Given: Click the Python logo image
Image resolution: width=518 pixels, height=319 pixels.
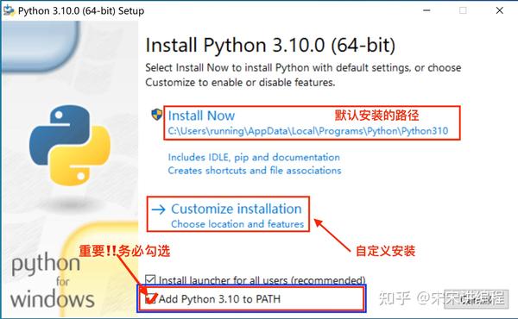Looking at the screenshot, I should [70, 145].
